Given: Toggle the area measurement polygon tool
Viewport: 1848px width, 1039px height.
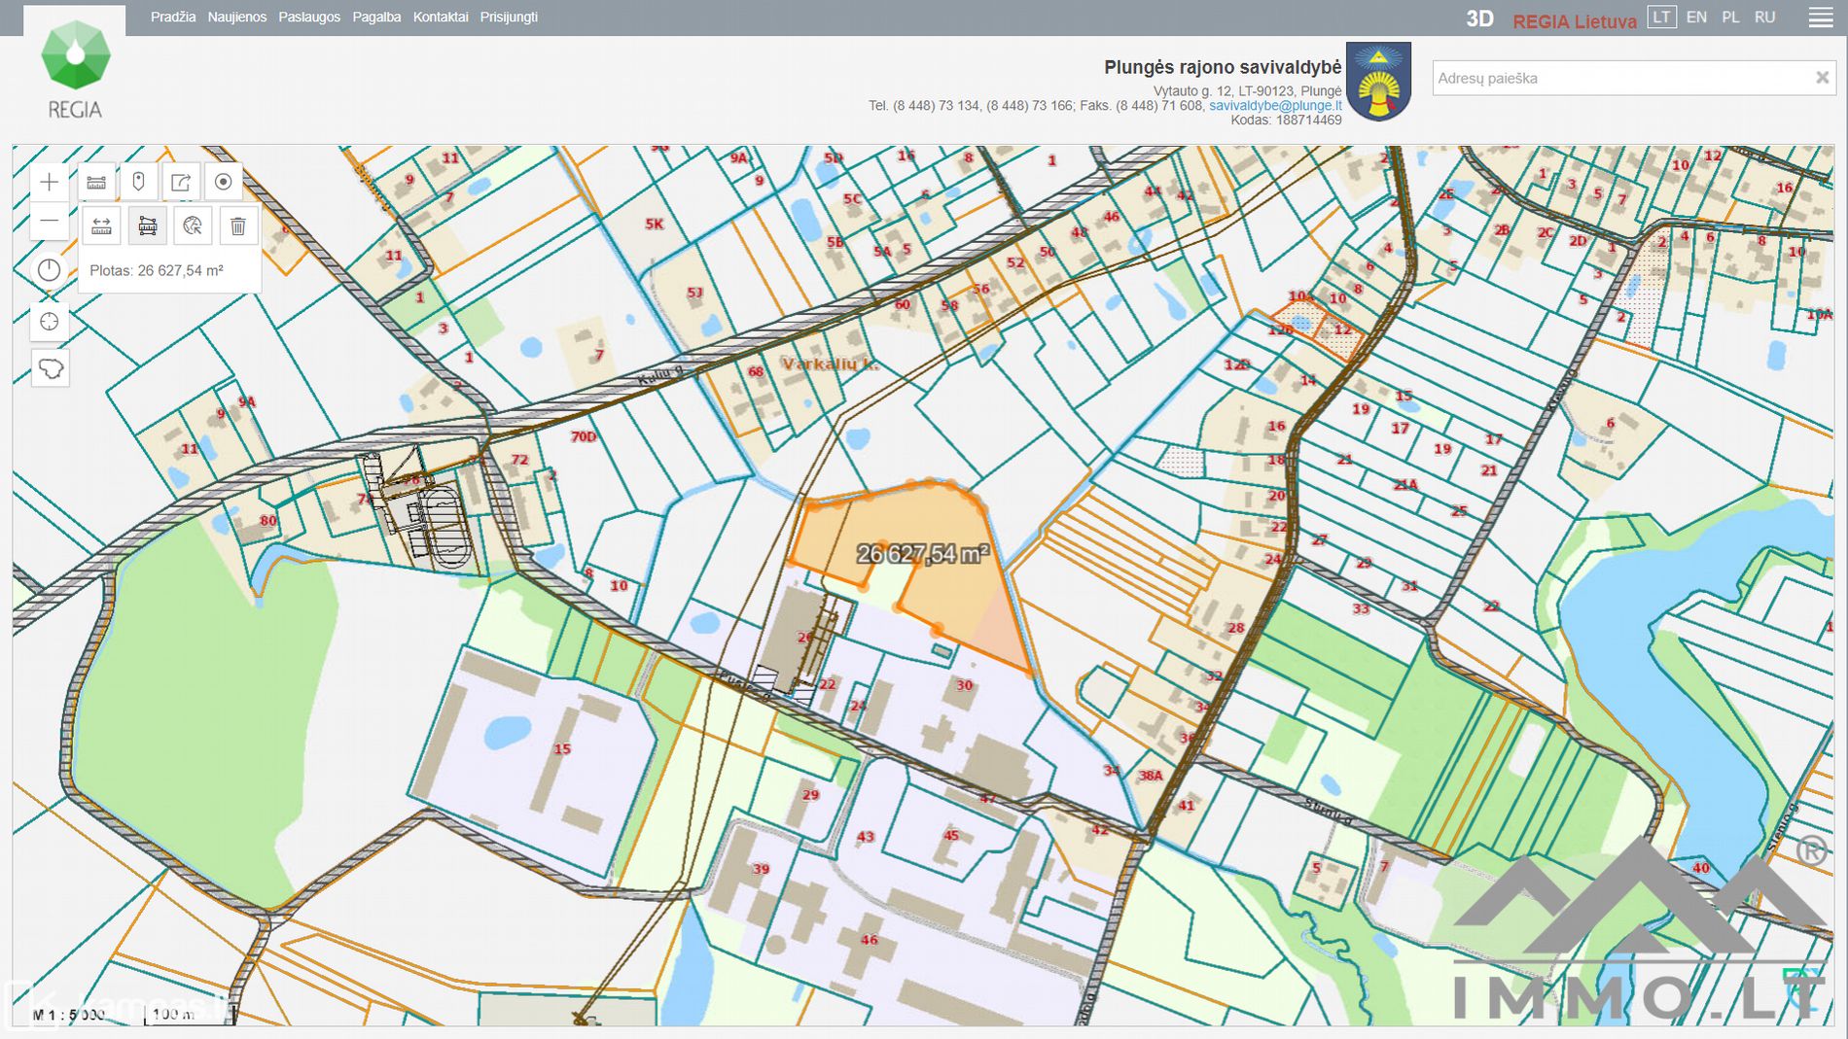Looking at the screenshot, I should [x=148, y=226].
